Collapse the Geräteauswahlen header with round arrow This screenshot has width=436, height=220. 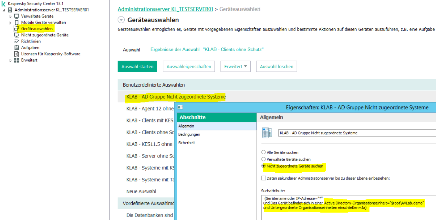[x=121, y=20]
